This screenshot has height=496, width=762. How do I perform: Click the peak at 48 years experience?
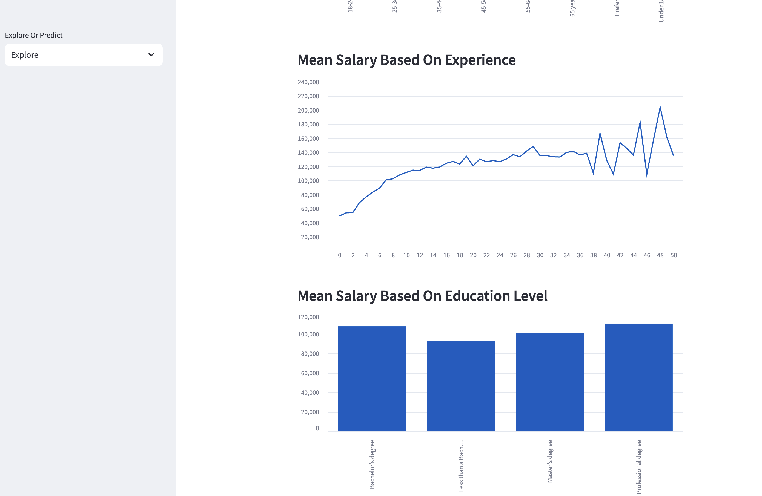[660, 107]
